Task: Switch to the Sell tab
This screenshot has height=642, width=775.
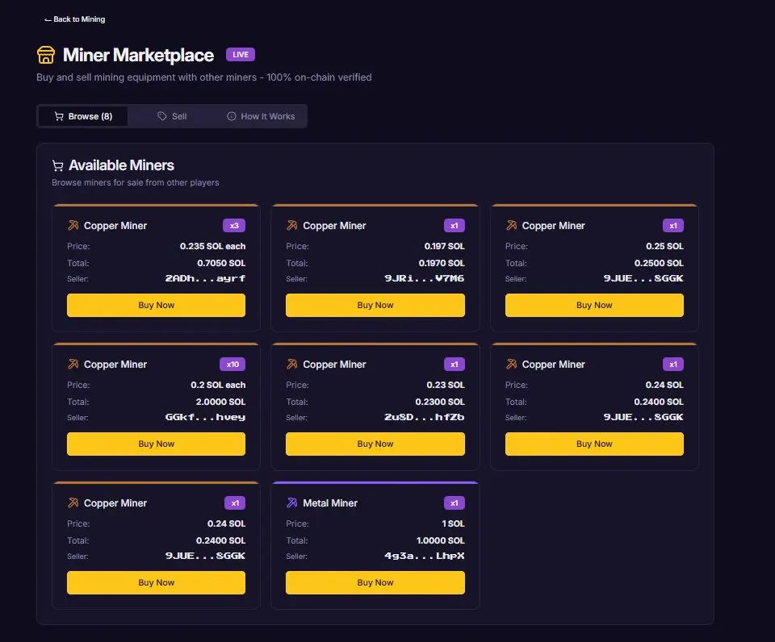Action: point(172,116)
